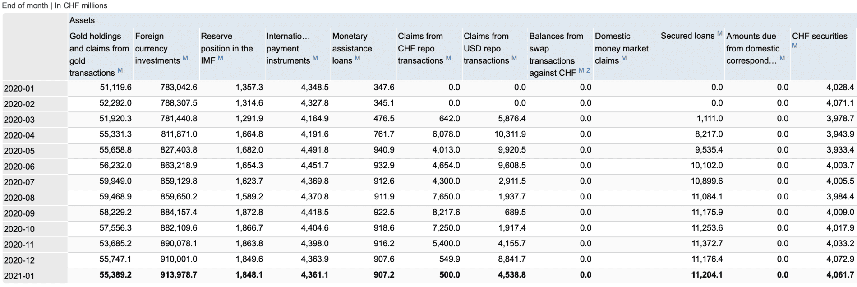Click M icon for Monetary assistance loans

(x=357, y=58)
